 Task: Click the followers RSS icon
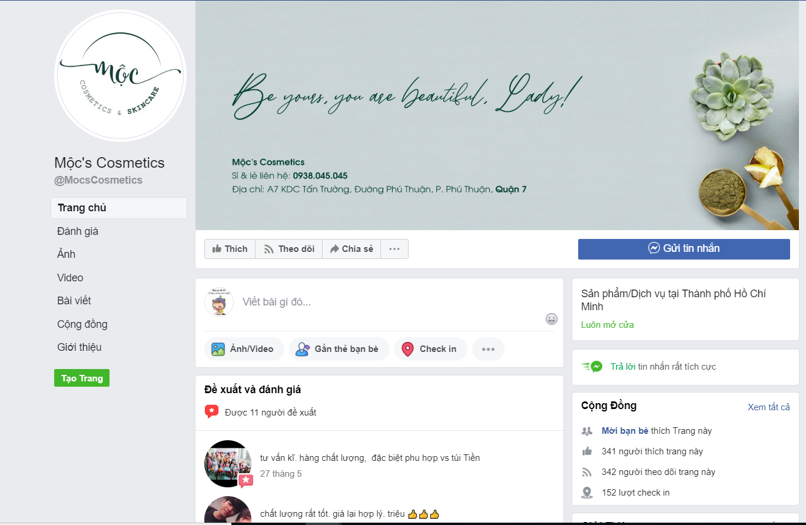pos(586,472)
